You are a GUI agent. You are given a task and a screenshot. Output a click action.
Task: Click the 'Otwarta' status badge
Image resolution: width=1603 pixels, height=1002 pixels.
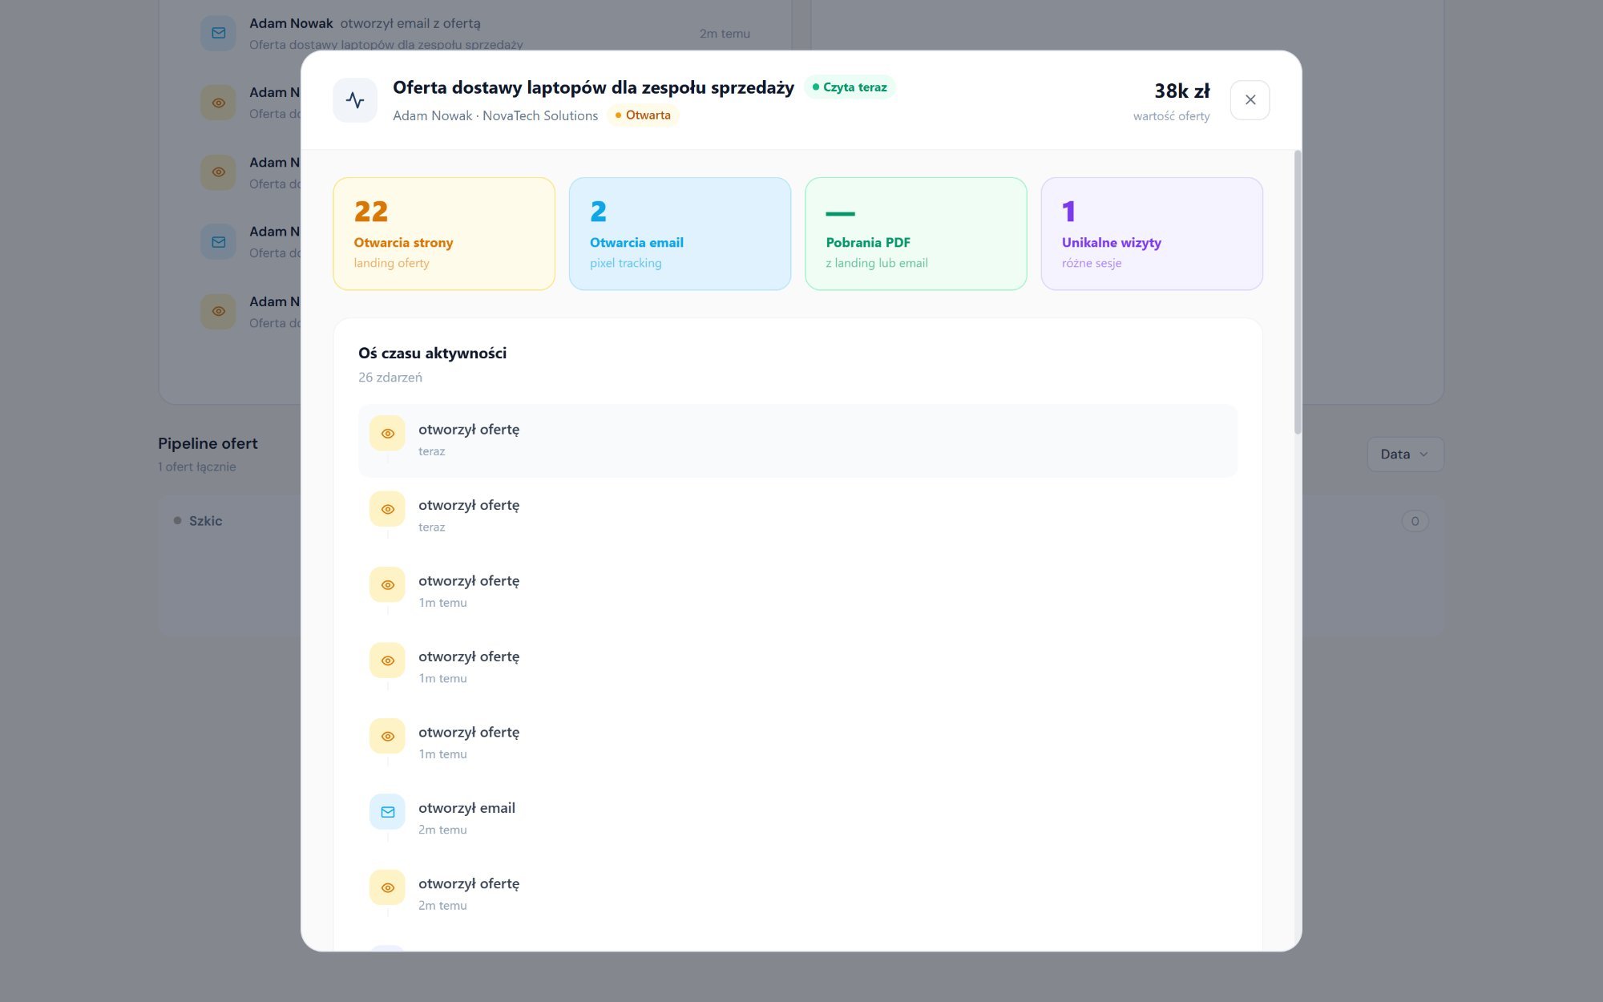point(643,115)
